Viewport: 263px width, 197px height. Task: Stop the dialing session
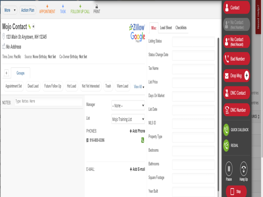pos(236,191)
